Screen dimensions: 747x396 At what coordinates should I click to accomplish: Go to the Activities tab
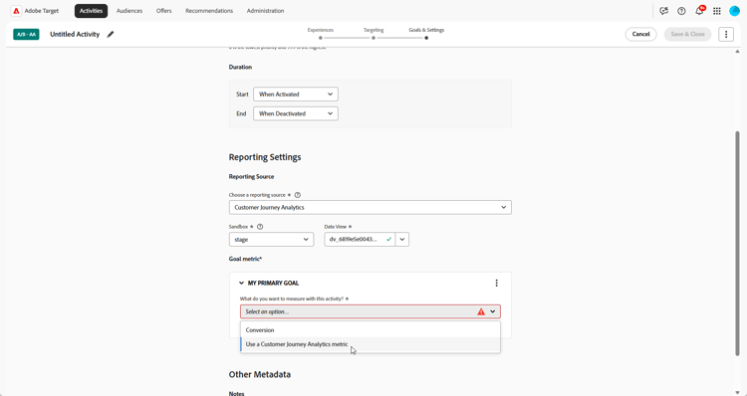click(91, 11)
